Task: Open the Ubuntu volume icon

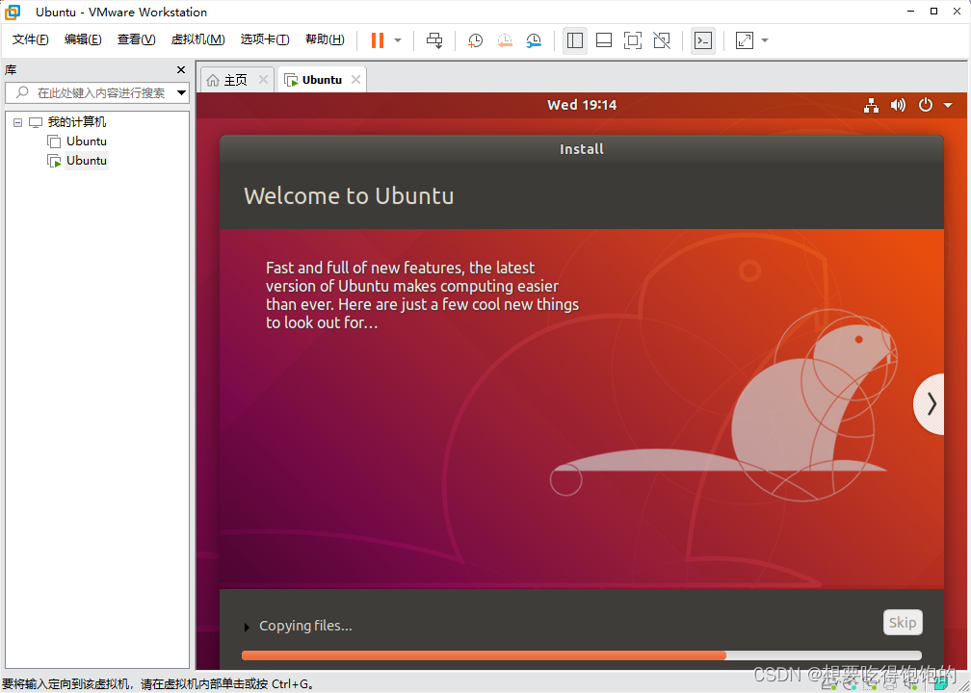Action: 898,105
